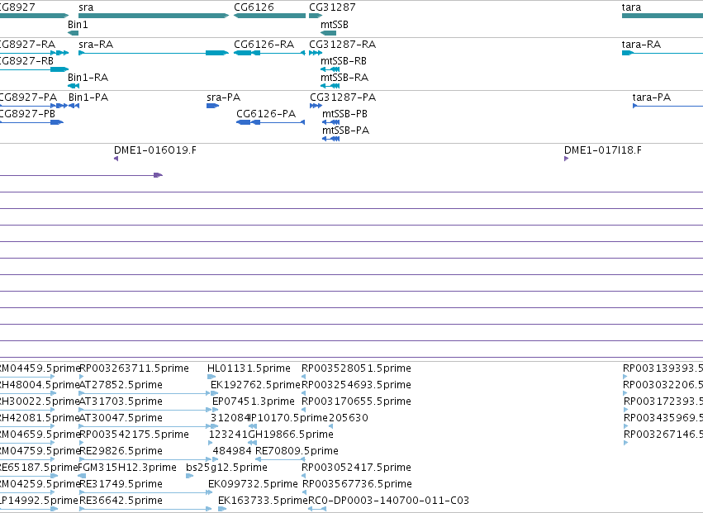Select the CG6126-RA transcript
Screen dimensions: 703x513
coord(269,53)
